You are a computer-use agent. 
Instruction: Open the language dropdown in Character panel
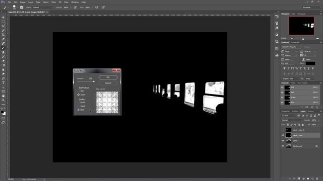291,78
